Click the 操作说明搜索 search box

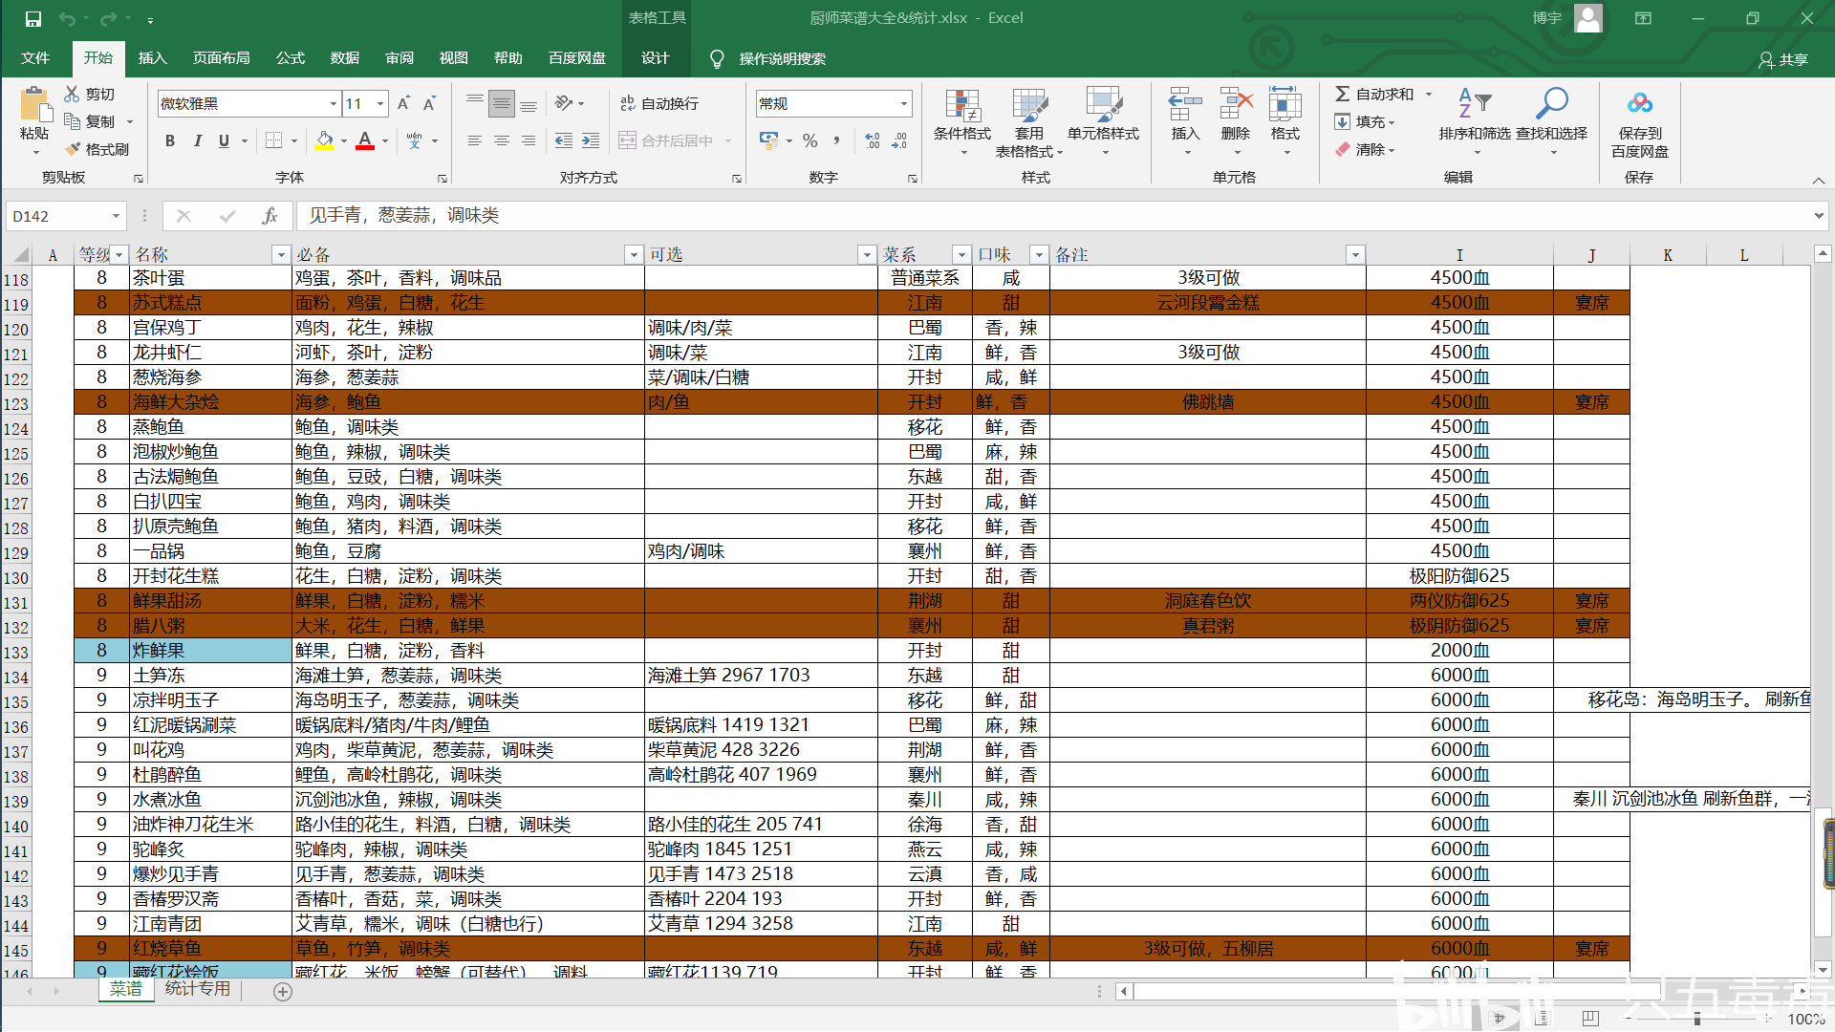point(782,59)
